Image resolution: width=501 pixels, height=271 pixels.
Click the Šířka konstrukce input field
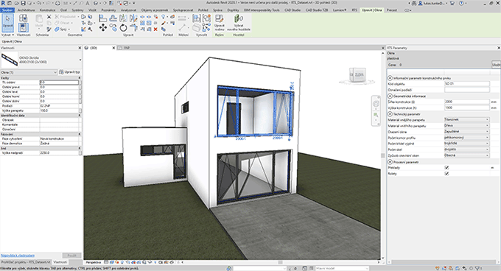click(466, 102)
